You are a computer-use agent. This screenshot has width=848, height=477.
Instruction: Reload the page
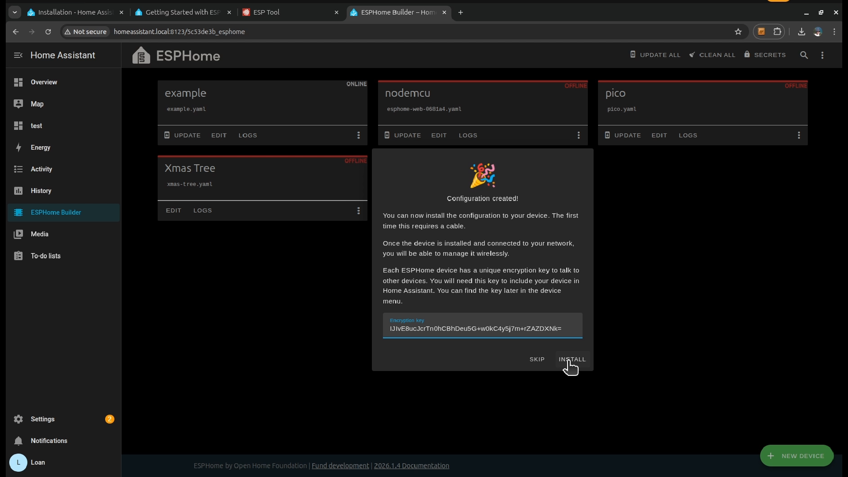click(48, 32)
